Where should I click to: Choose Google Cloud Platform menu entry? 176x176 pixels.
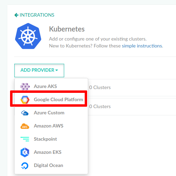51,99
